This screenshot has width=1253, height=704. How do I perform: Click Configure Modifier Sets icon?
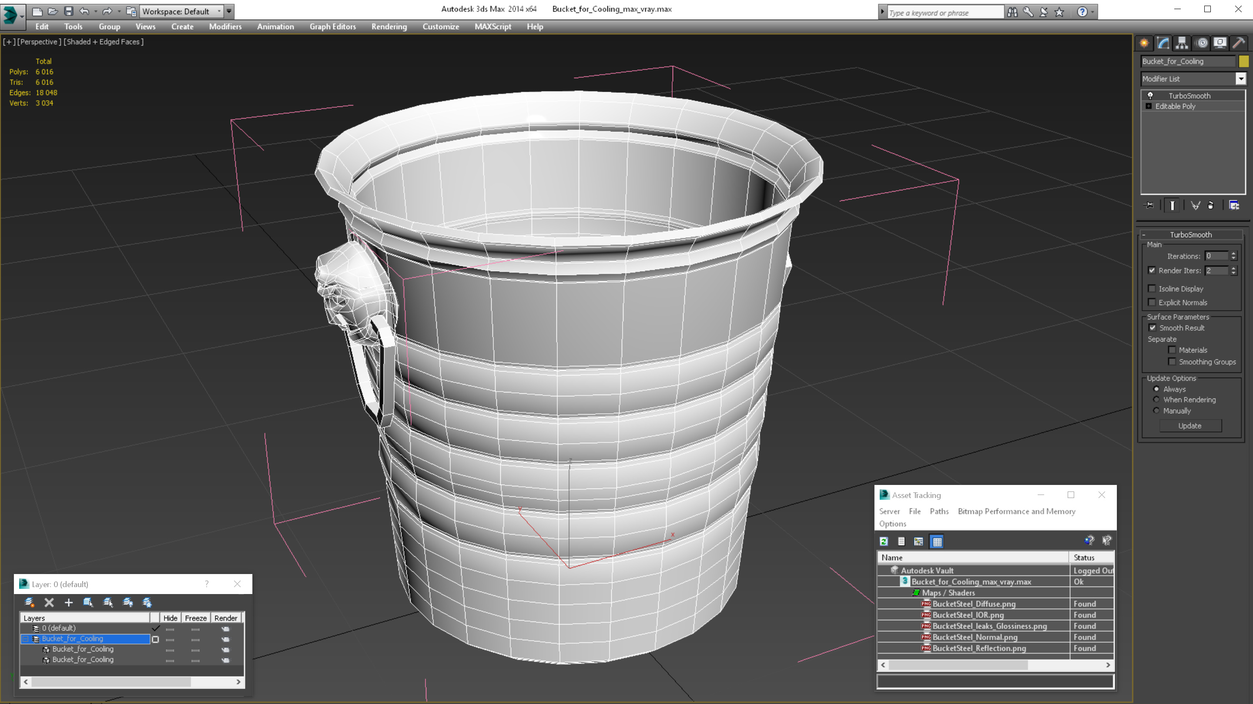point(1234,205)
